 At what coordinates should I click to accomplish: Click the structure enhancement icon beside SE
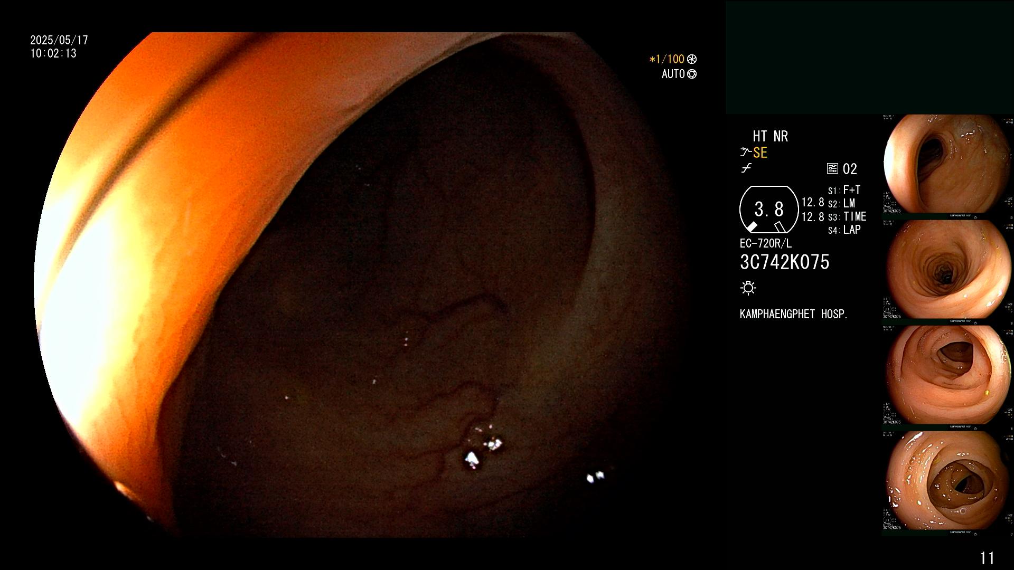point(745,153)
